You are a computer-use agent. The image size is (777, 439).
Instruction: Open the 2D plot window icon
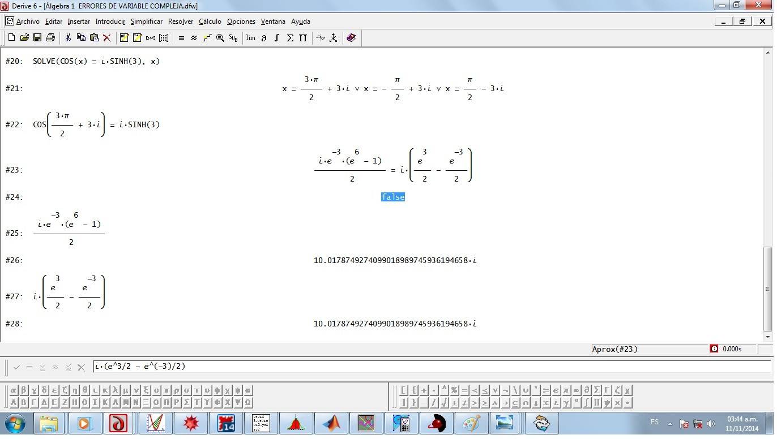point(321,38)
